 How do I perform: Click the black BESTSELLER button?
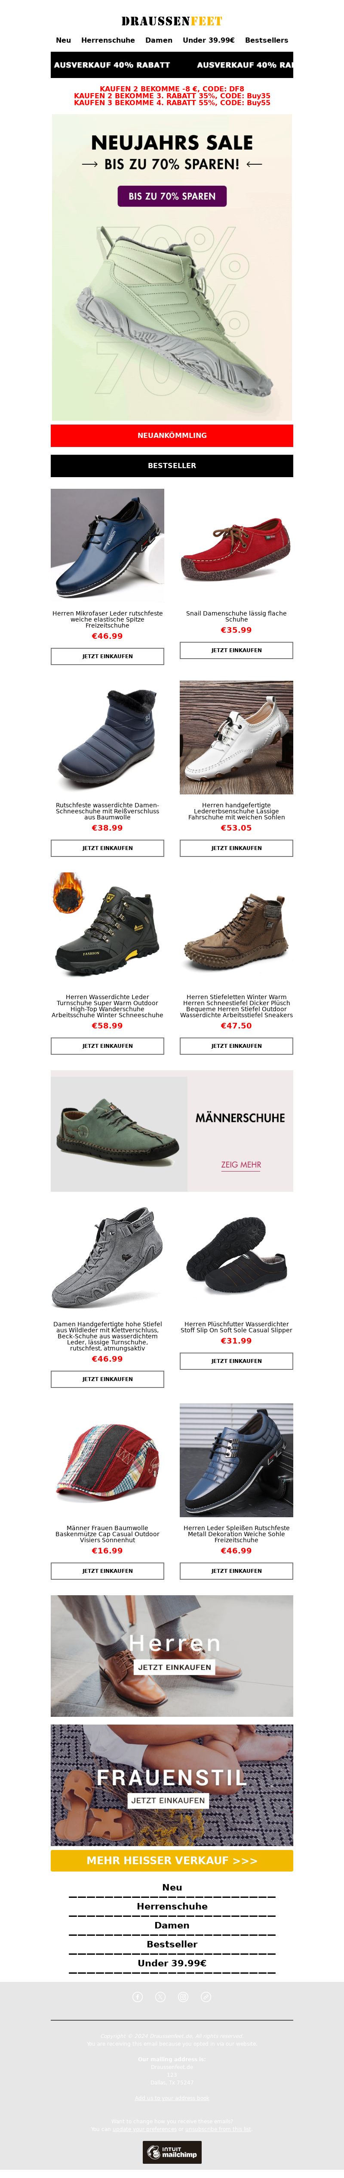pos(172,466)
